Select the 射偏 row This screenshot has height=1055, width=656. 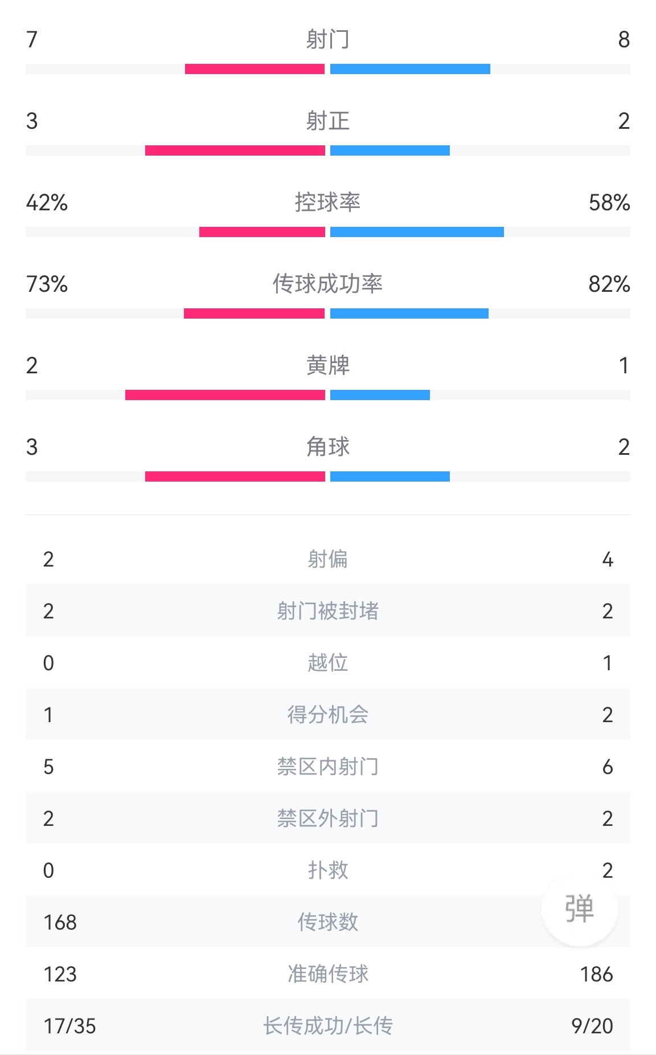click(x=328, y=559)
